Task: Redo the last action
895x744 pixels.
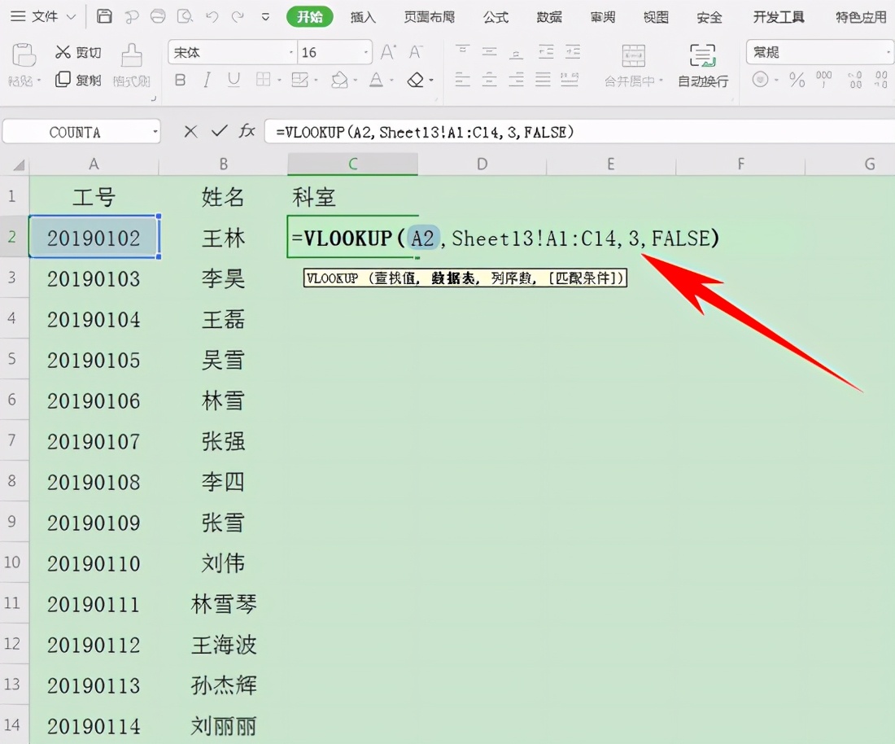Action: (x=238, y=17)
